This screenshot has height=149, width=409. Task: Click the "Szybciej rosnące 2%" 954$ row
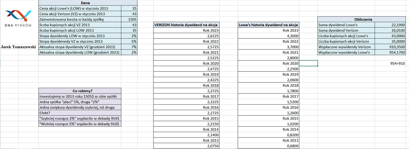click(x=80, y=118)
